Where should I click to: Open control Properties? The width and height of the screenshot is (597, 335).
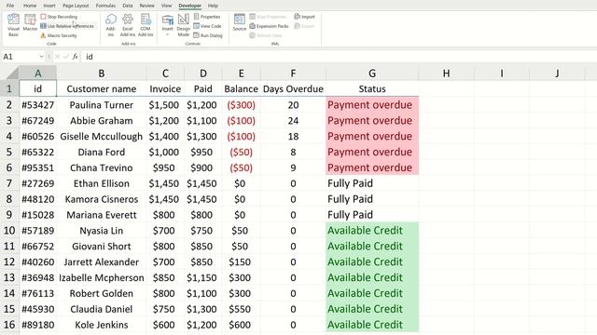click(207, 17)
